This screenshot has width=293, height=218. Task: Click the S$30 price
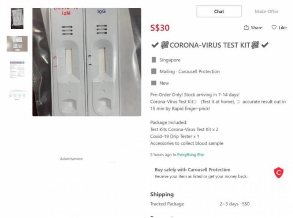point(160,27)
